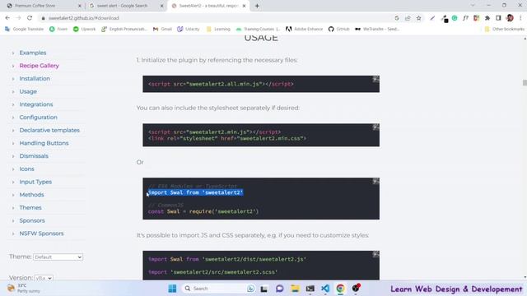Click the page vertical scrollbar thumb

coord(525,82)
